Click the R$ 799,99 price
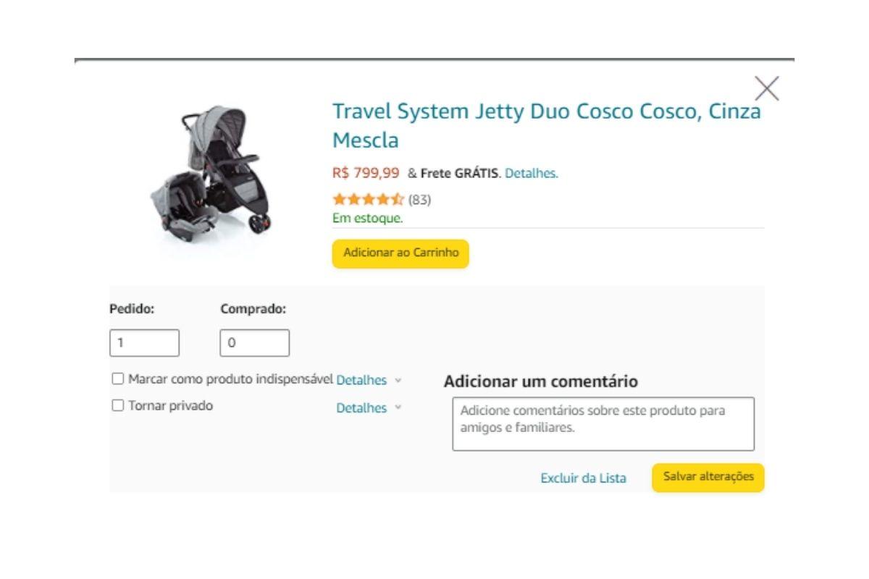Screen dimensions: 869x579 pos(366,173)
